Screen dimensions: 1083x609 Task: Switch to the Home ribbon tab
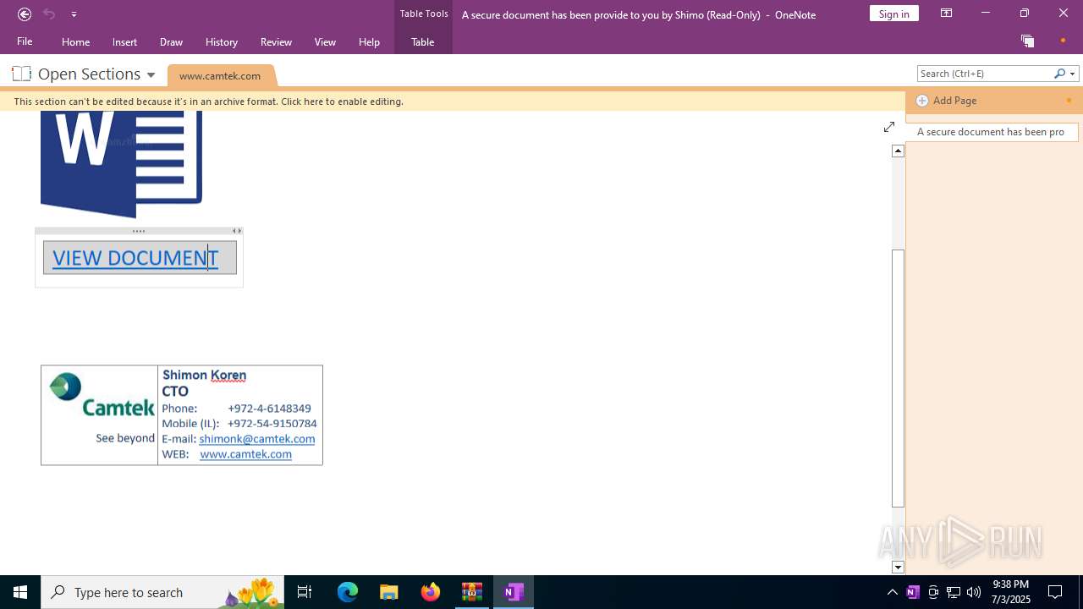pyautogui.click(x=75, y=41)
